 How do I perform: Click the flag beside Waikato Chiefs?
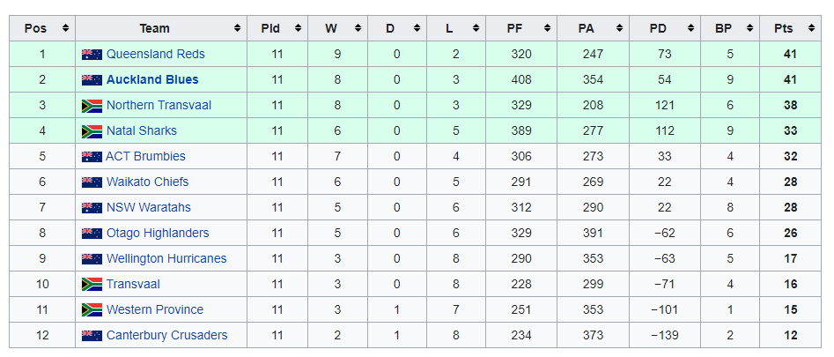click(x=92, y=182)
